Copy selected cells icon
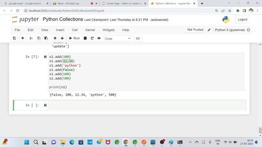Viewport: 262px width, 147px height. [x=38, y=38]
